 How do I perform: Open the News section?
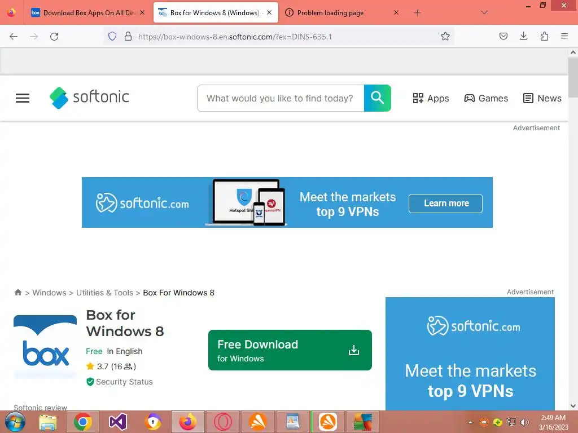coord(542,98)
